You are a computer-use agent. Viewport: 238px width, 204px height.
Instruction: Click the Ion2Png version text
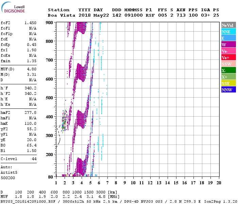point(221,202)
